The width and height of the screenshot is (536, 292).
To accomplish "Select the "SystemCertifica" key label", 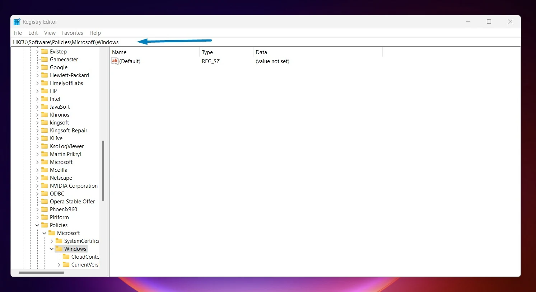I will click(82, 241).
